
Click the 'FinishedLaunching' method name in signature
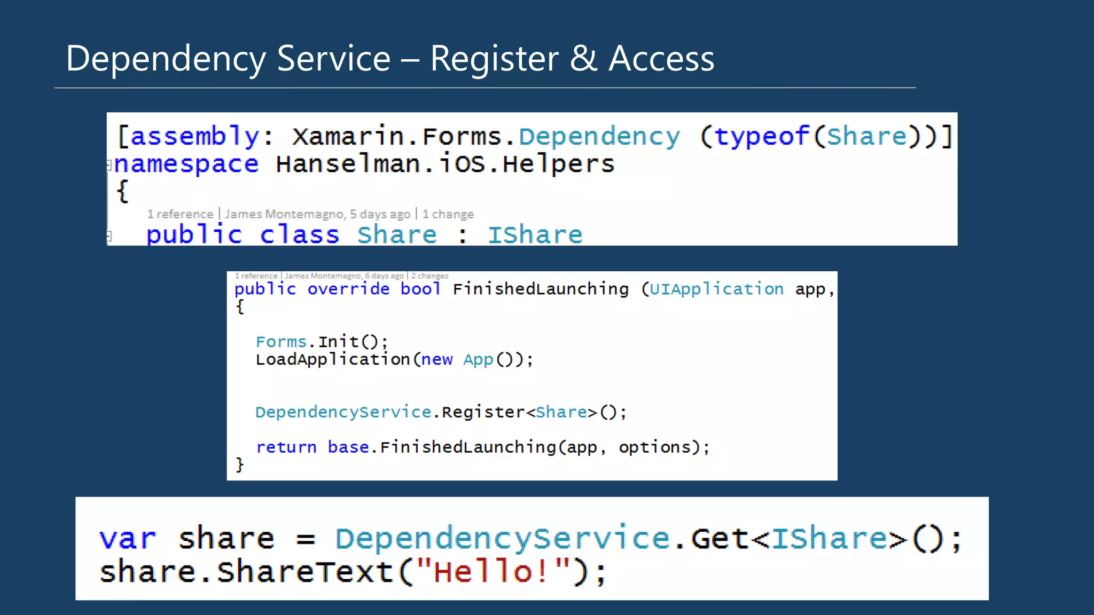coord(541,289)
